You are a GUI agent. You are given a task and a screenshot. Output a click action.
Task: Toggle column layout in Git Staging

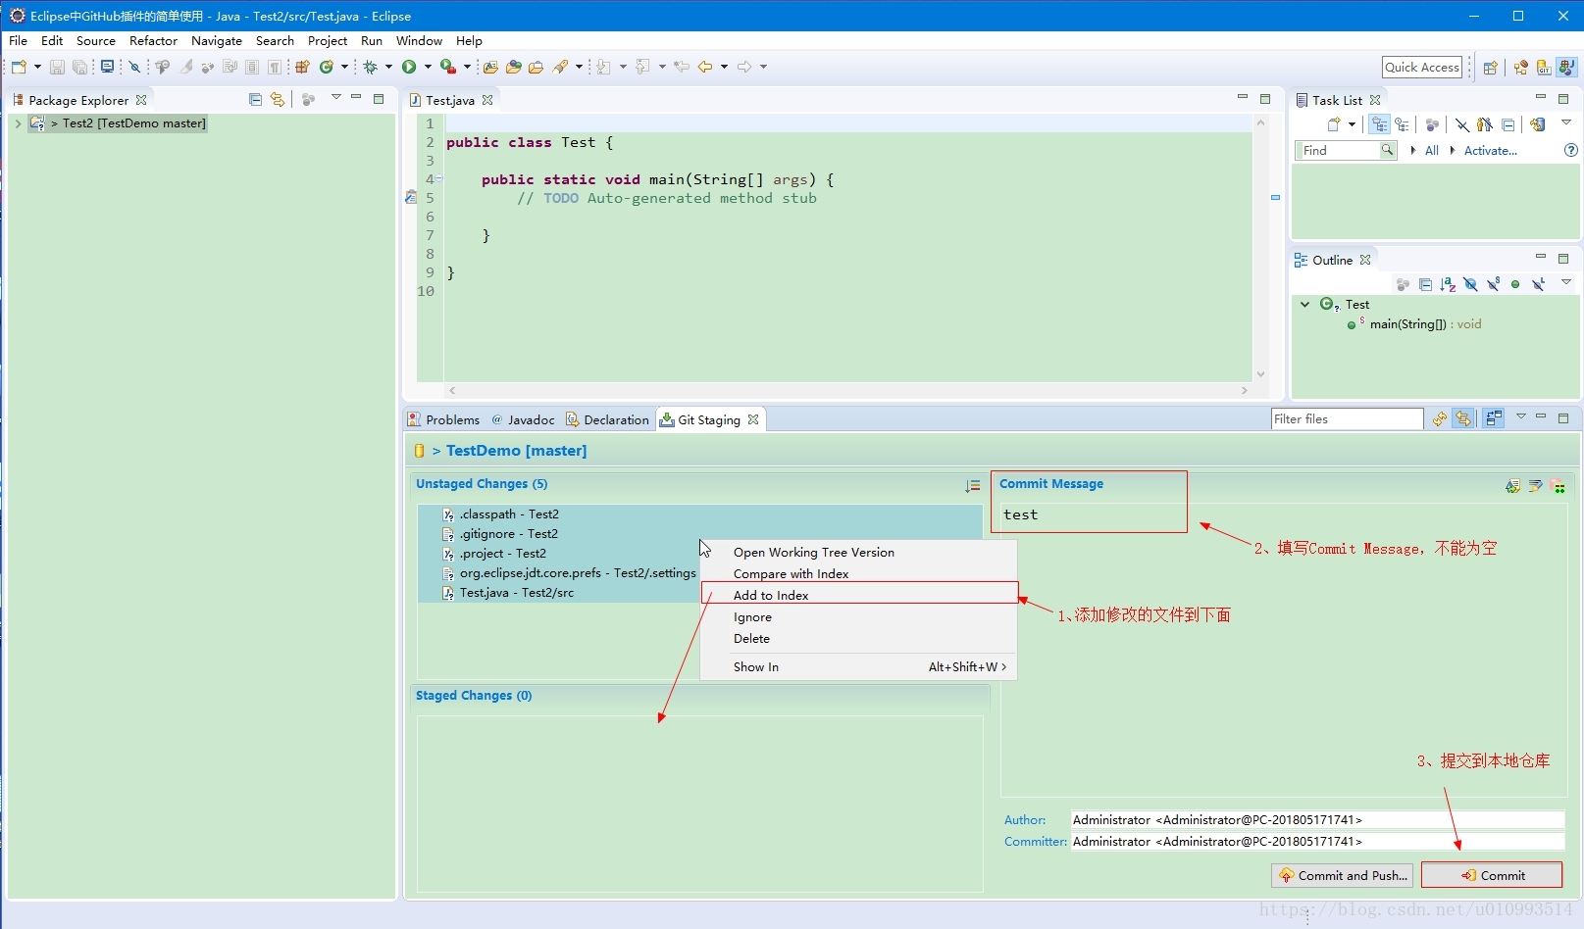coord(1494,418)
